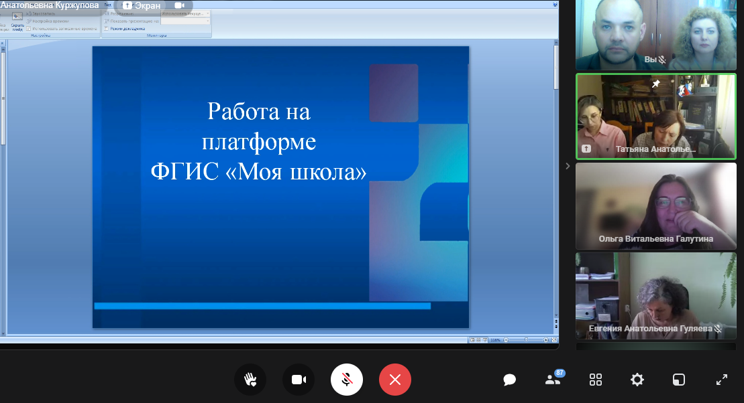Open the grid layout view options
Viewport: 744px width, 403px height.
[596, 380]
